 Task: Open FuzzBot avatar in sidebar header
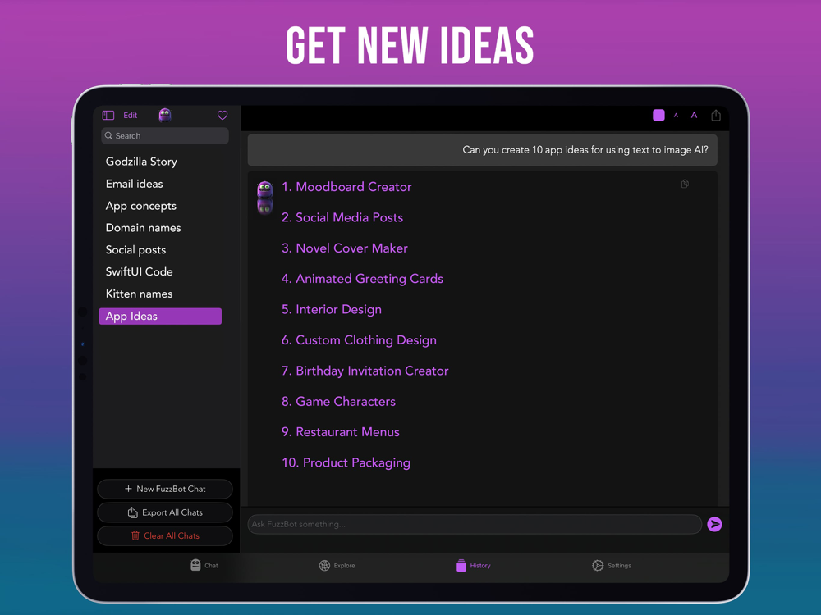(165, 115)
